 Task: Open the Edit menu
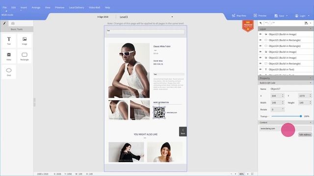[13, 7]
